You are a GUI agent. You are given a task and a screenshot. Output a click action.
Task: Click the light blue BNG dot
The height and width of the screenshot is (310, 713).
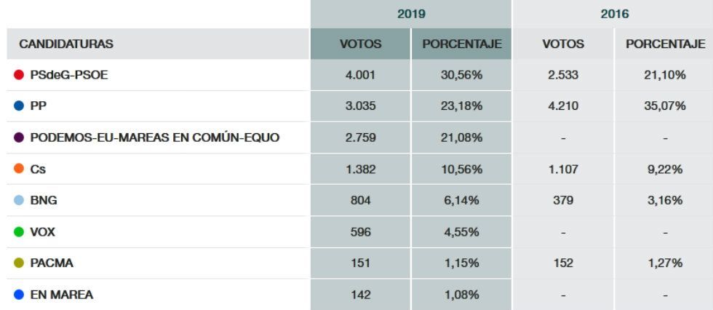19,200
